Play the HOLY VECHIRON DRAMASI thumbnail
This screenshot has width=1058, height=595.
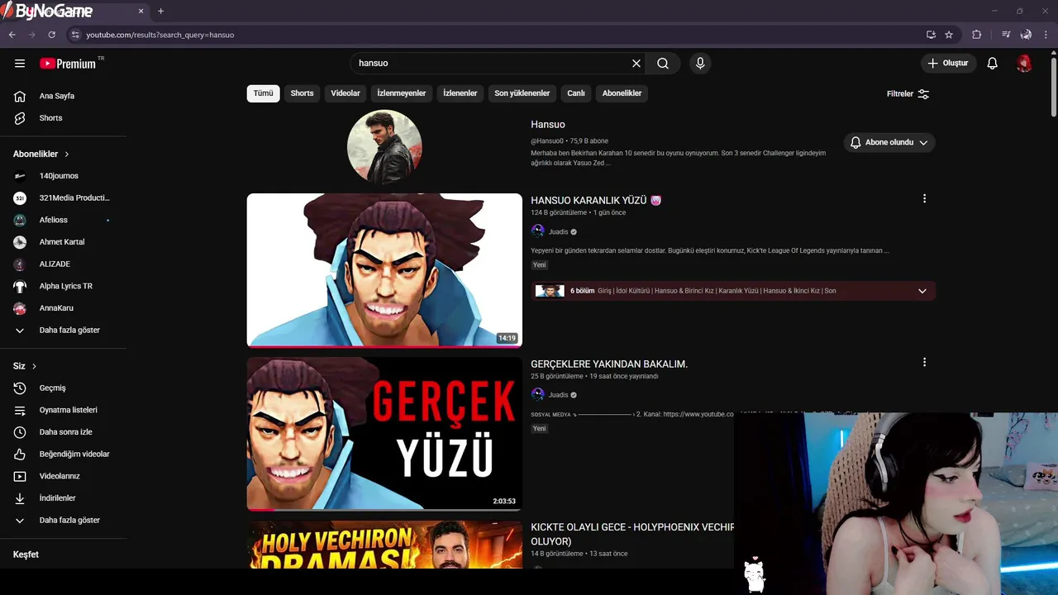coord(384,545)
